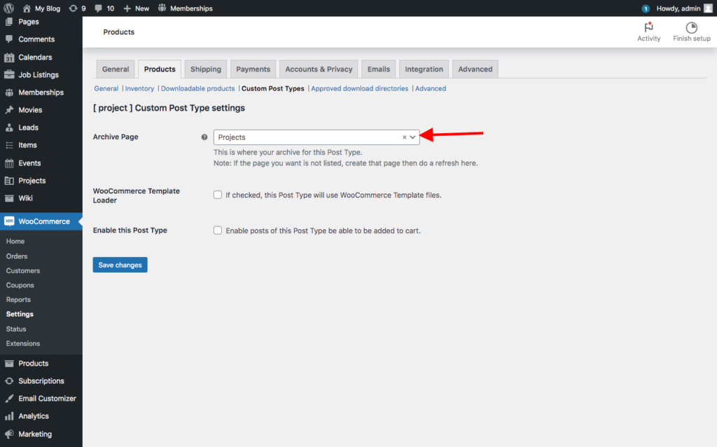Click the Items list icon
The width and height of the screenshot is (717, 447).
tap(9, 145)
